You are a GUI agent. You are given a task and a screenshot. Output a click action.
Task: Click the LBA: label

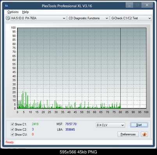pyautogui.click(x=60, y=129)
